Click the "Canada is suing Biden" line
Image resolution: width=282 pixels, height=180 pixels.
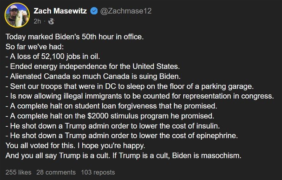93,76
